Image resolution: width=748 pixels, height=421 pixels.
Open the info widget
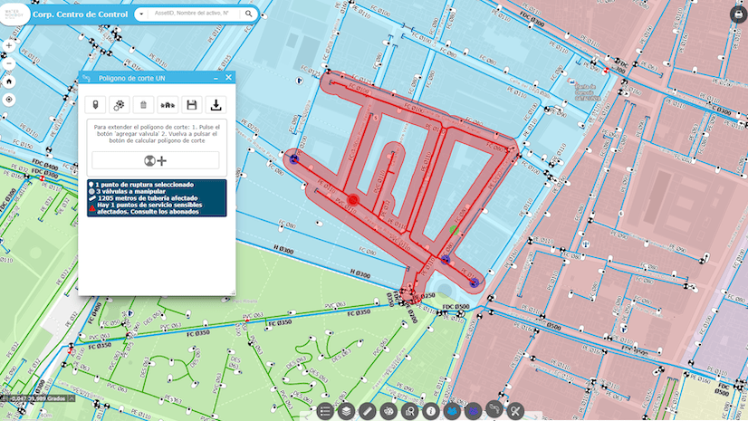[x=431, y=411]
